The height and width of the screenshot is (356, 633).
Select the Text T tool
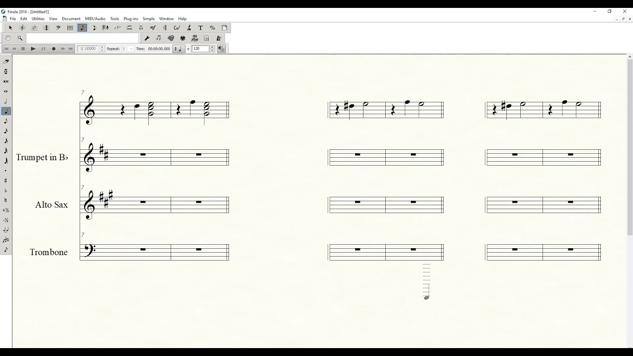[200, 28]
